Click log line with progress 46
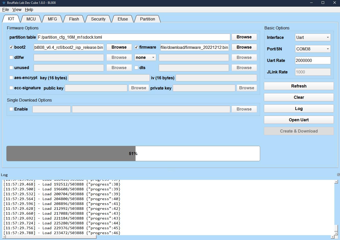 pyautogui.click(x=62, y=233)
